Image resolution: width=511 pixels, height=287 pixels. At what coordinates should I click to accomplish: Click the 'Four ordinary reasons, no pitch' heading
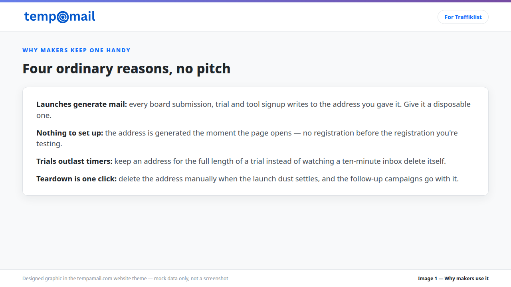(127, 69)
